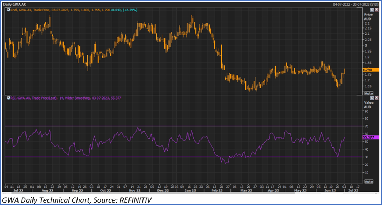This screenshot has height=205, width=382.
Task: Click the RSI series icon in lower pane
Action: point(7,98)
